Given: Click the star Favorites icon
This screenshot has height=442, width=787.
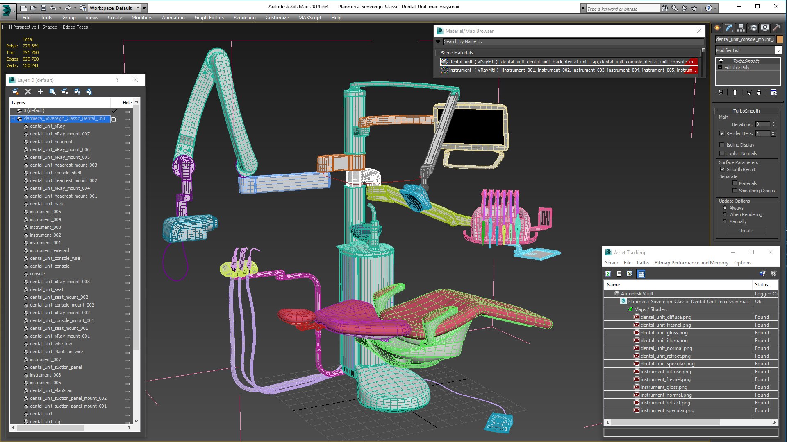Looking at the screenshot, I should (x=694, y=8).
